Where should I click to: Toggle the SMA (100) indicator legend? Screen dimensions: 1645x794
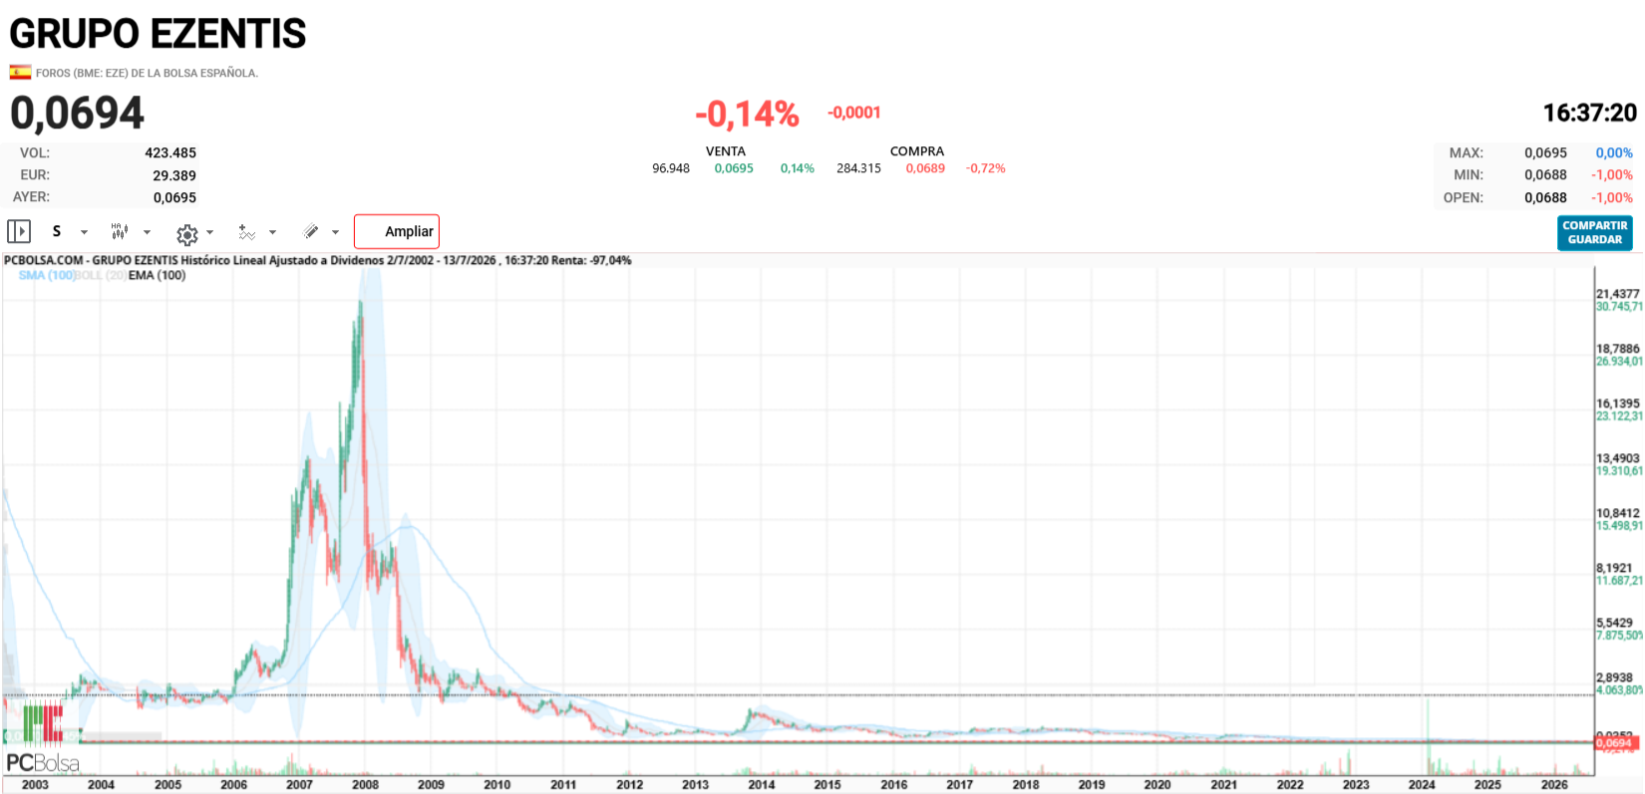pyautogui.click(x=47, y=276)
